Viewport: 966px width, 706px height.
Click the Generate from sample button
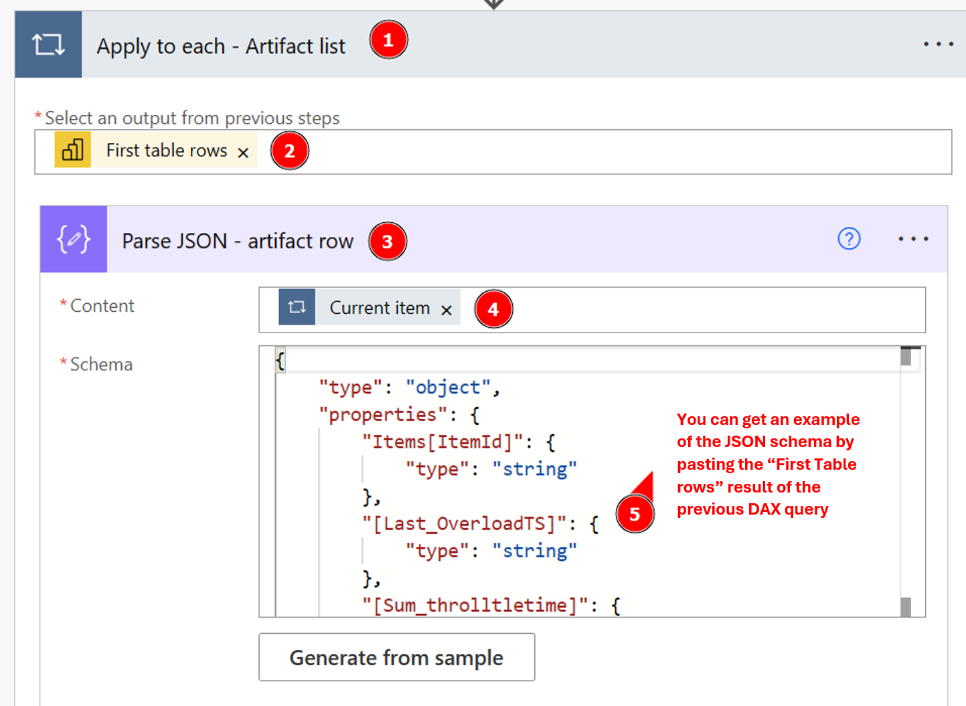point(396,657)
